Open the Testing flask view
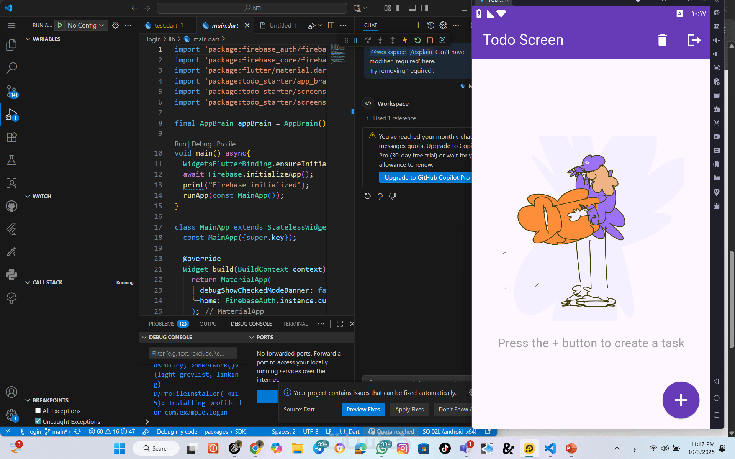Screen dimensions: 735x459 pyautogui.click(x=11, y=160)
